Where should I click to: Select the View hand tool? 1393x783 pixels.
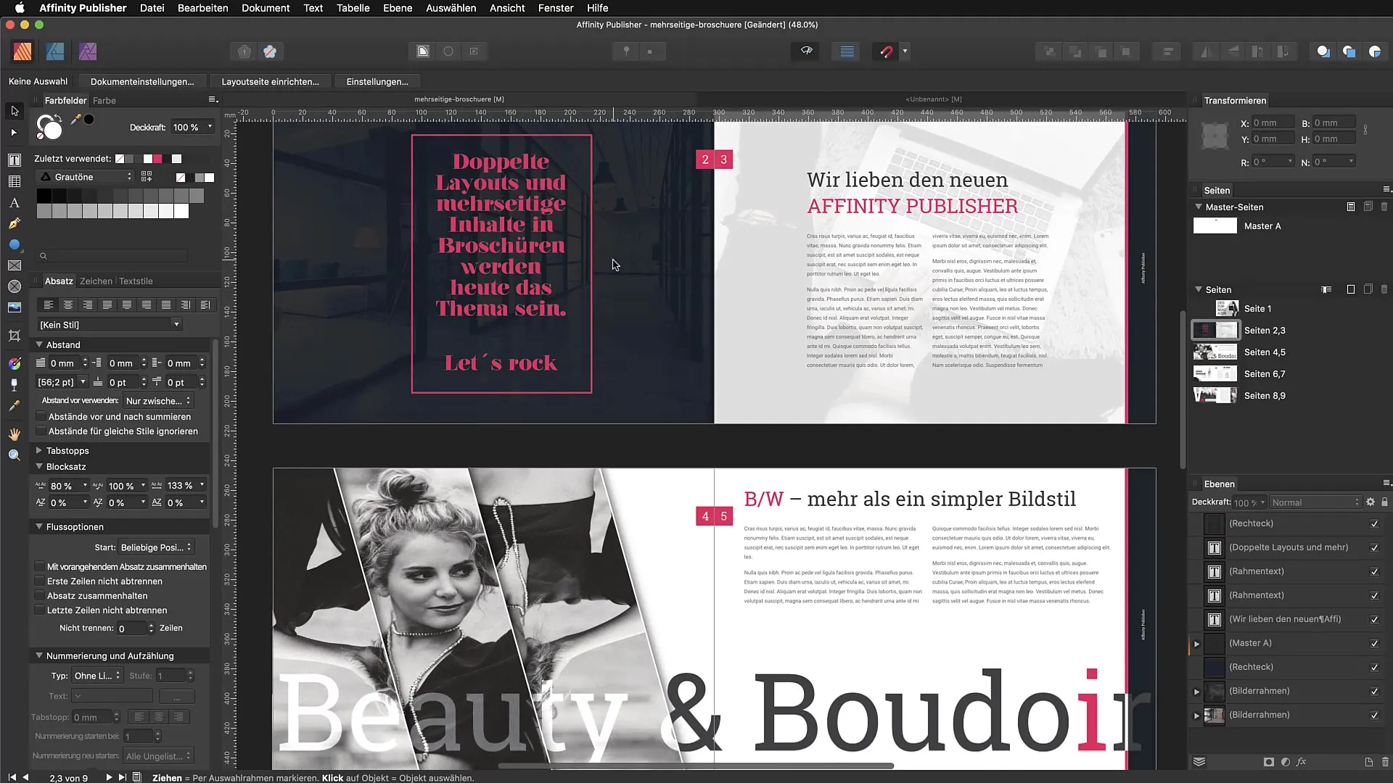[14, 434]
